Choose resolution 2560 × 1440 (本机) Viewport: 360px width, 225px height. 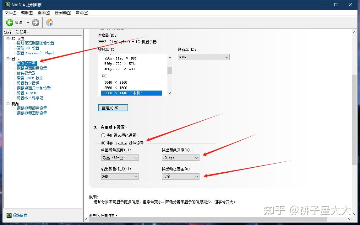coord(131,93)
